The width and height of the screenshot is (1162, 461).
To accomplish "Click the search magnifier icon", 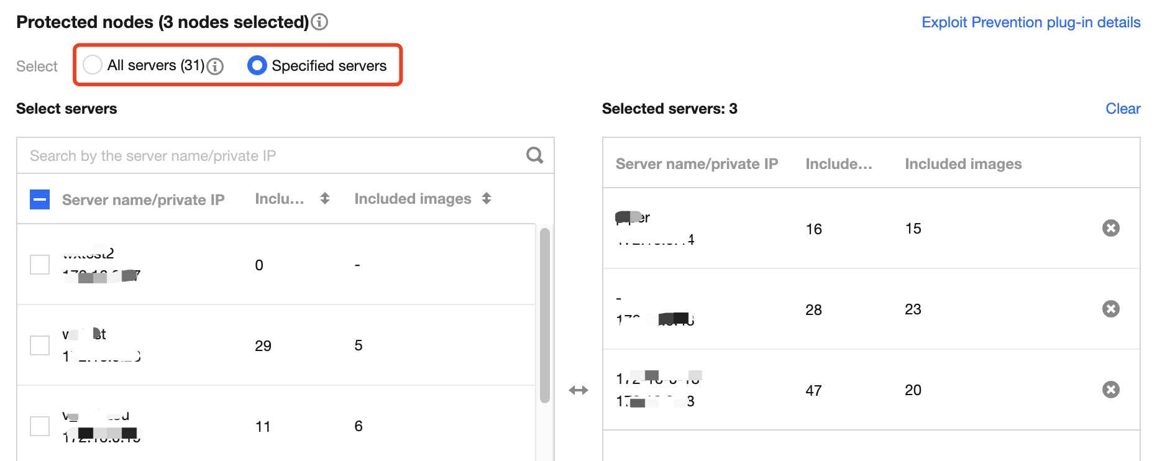I will point(534,155).
